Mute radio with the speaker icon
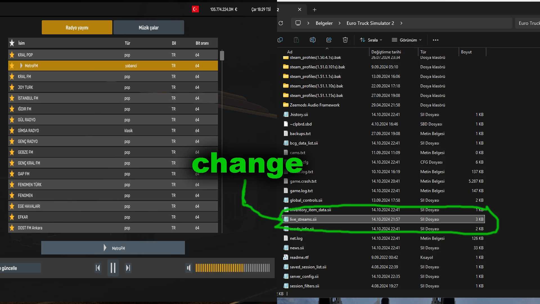540x304 pixels. tap(189, 268)
